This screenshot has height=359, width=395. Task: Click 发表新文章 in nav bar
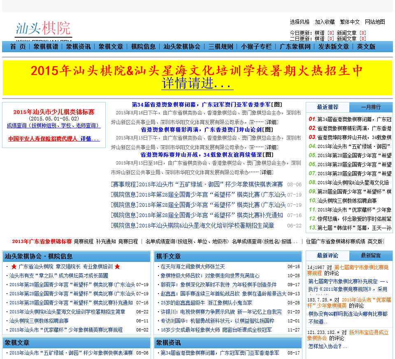point(334,46)
